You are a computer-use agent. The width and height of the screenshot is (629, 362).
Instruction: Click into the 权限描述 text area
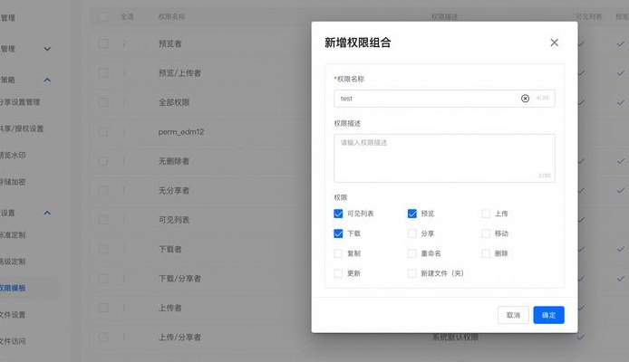[x=444, y=158]
